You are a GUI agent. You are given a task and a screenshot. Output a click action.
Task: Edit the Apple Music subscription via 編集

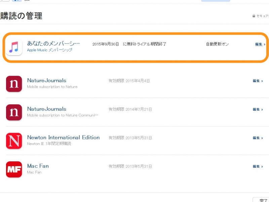[258, 44]
